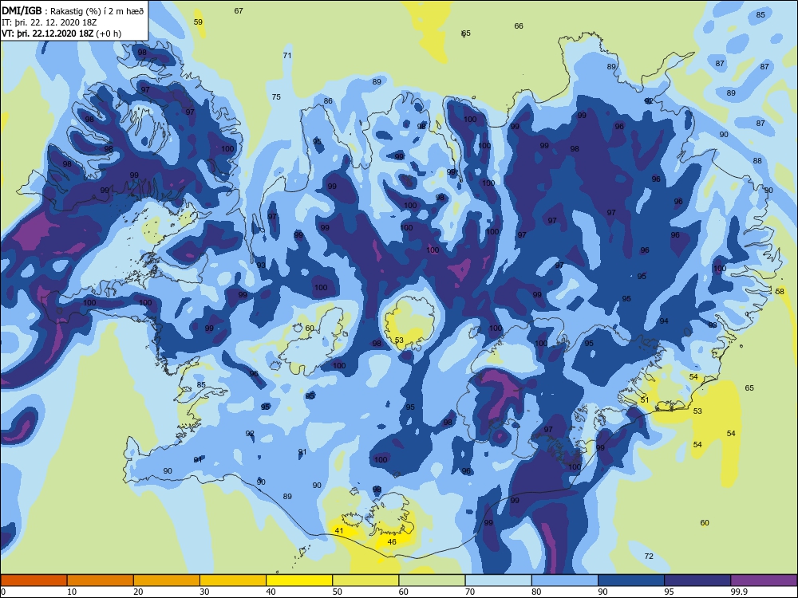Click the light green 60–70 legend swatch
This screenshot has height=598, width=798.
(432, 580)
